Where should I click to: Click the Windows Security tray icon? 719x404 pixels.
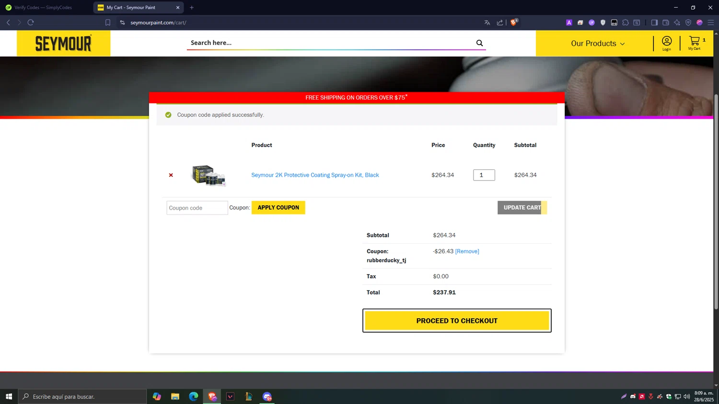point(669,396)
